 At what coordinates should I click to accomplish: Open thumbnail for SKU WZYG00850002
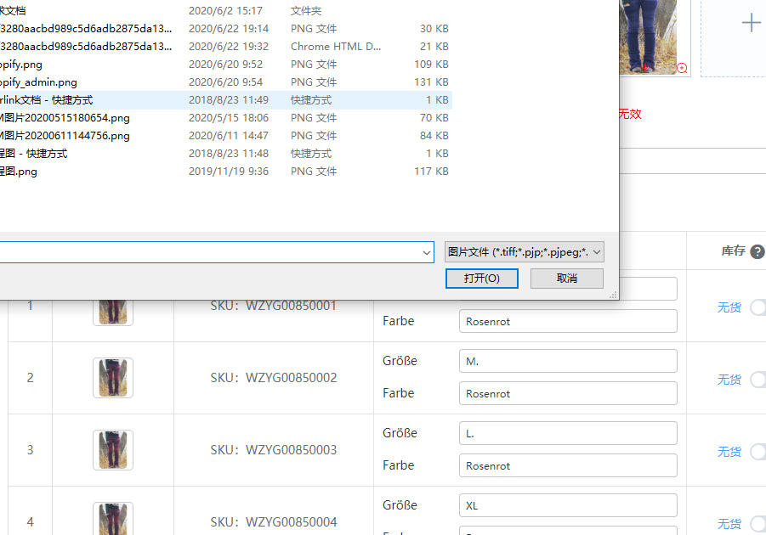(113, 378)
